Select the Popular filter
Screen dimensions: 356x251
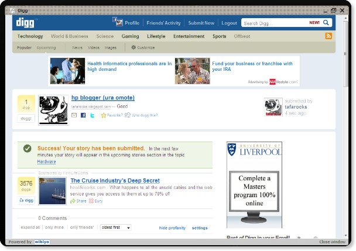click(x=24, y=47)
